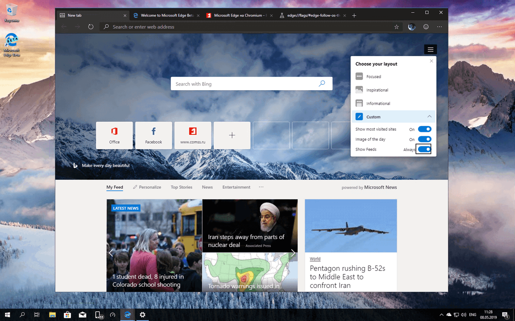Refresh the current page
Image resolution: width=515 pixels, height=321 pixels.
(x=91, y=27)
